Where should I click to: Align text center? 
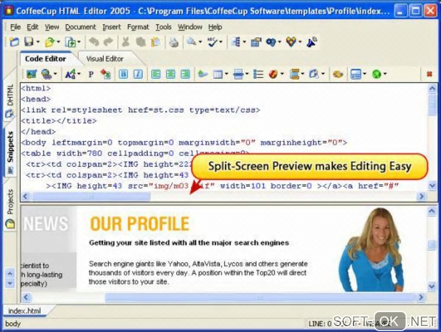click(170, 74)
